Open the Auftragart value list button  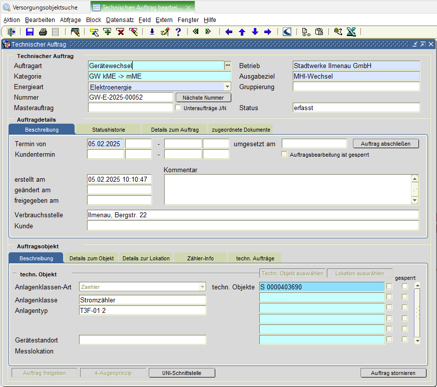click(x=227, y=66)
